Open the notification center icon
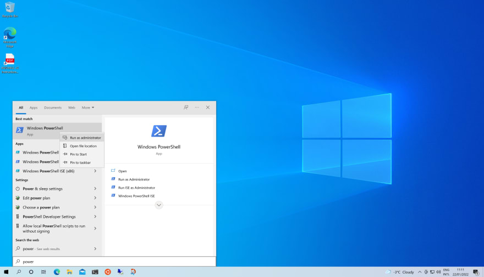 pyautogui.click(x=476, y=272)
